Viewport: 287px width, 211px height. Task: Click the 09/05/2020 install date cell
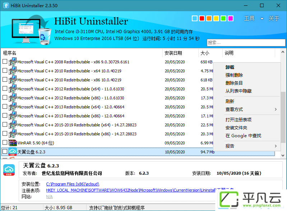[x=175, y=143]
